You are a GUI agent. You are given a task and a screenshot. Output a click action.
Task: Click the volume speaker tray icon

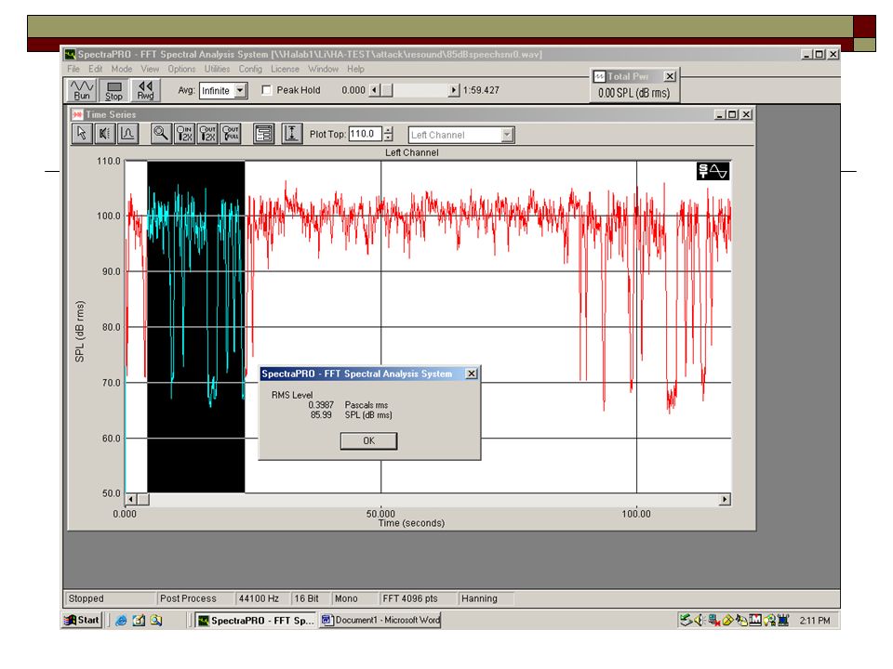700,620
